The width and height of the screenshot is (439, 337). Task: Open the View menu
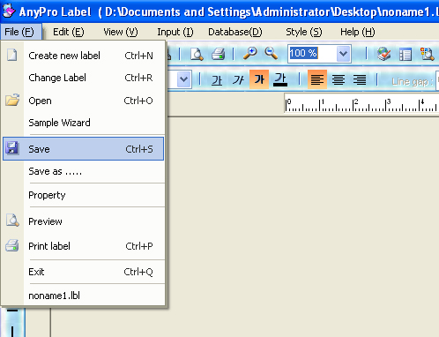click(x=121, y=32)
